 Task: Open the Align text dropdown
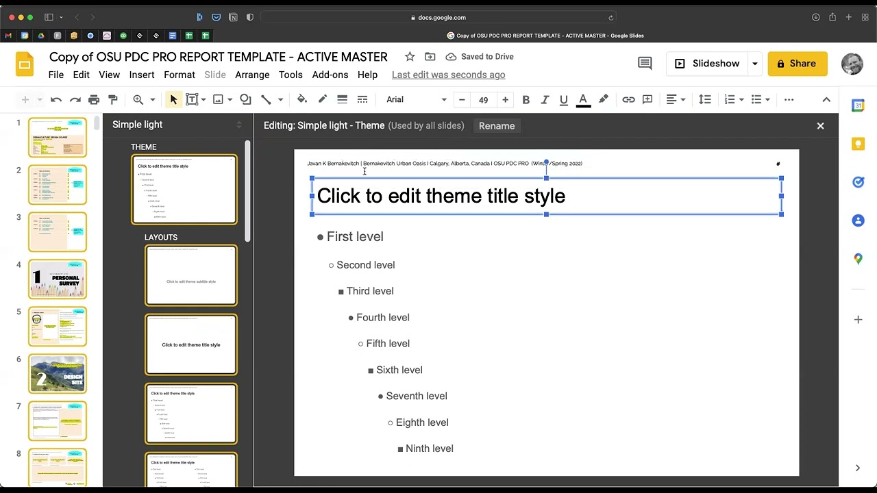[676, 100]
